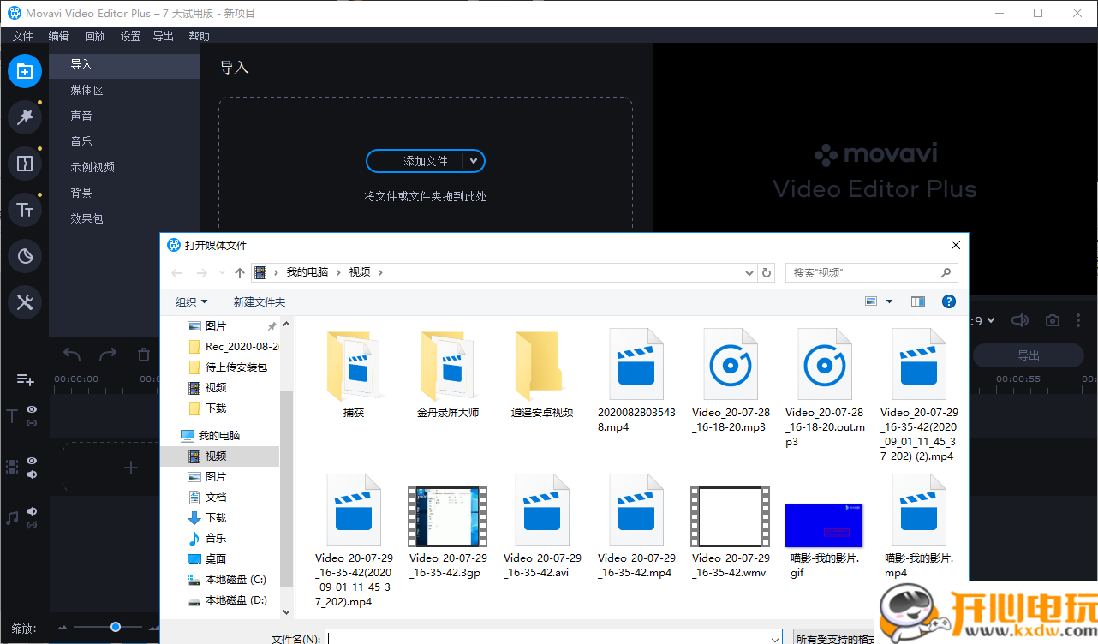The height and width of the screenshot is (644, 1098).
Task: Mute the audio track
Action: tap(32, 511)
